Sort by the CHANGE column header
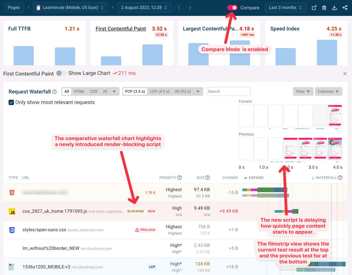This screenshot has width=352, height=275. (x=230, y=178)
